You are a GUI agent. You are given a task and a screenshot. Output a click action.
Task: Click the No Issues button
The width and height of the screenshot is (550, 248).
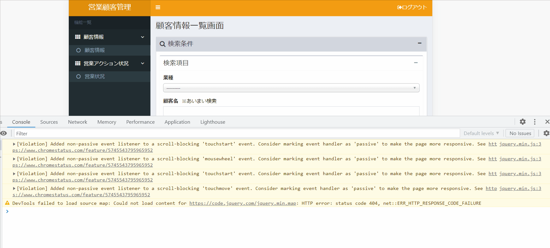coord(520,133)
